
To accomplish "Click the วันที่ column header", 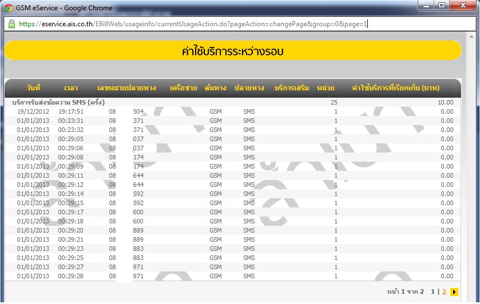I will pyautogui.click(x=33, y=88).
